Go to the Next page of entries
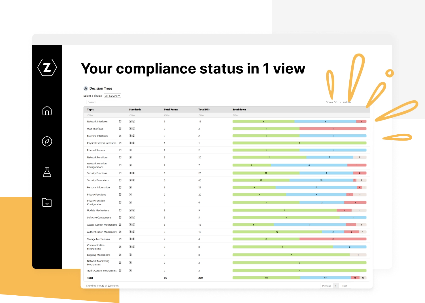The width and height of the screenshot is (425, 303). point(345,286)
